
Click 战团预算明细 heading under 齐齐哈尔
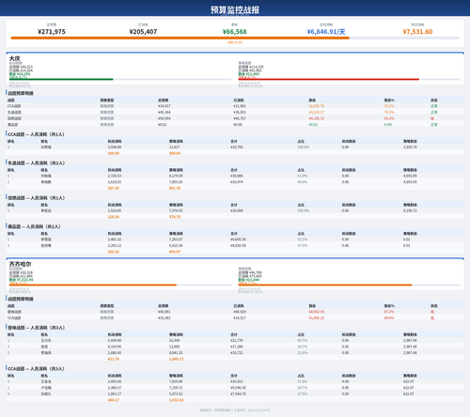(21, 299)
